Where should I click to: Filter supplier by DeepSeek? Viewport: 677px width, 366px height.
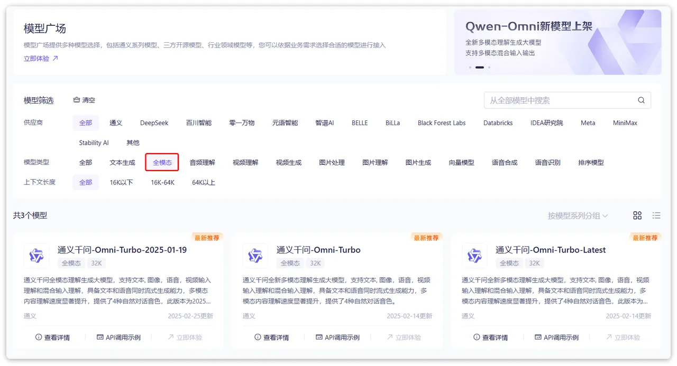(x=154, y=123)
